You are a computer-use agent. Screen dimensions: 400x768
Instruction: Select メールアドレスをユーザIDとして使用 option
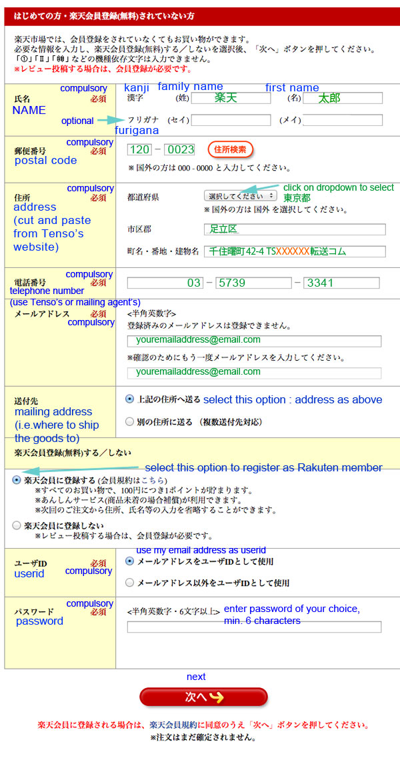click(x=130, y=561)
